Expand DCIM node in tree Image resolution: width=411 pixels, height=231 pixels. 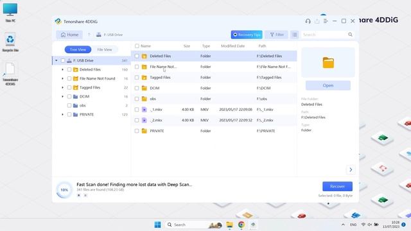[62, 96]
